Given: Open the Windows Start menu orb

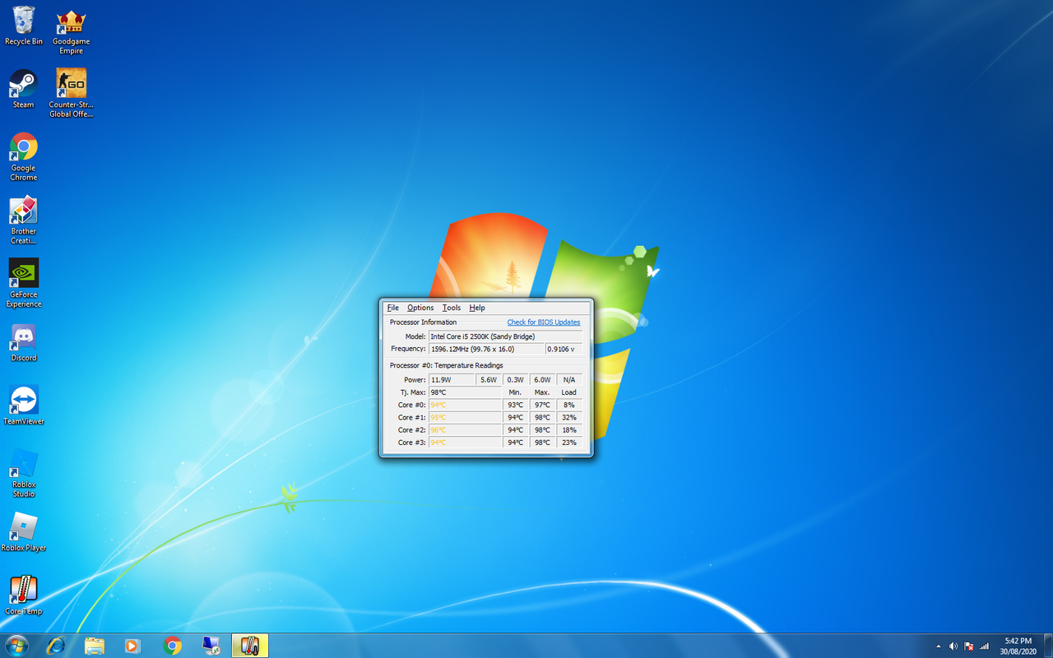Looking at the screenshot, I should [16, 646].
